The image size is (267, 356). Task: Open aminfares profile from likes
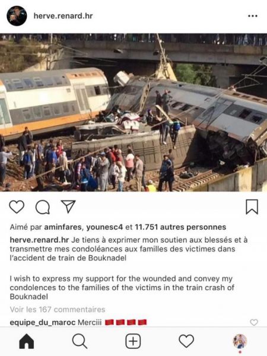point(63,227)
